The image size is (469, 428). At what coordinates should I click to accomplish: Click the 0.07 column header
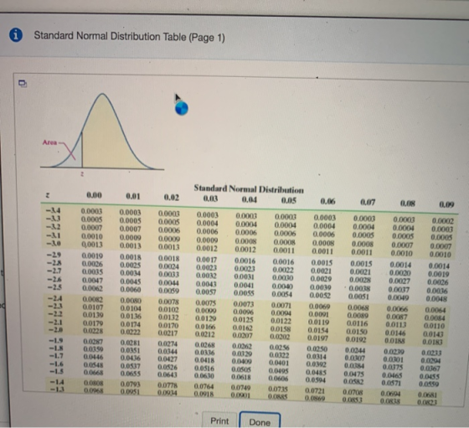(368, 203)
